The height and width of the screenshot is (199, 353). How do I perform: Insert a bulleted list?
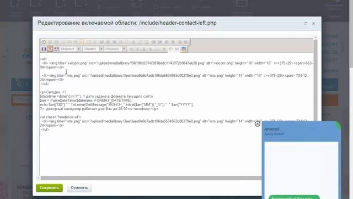(147, 42)
